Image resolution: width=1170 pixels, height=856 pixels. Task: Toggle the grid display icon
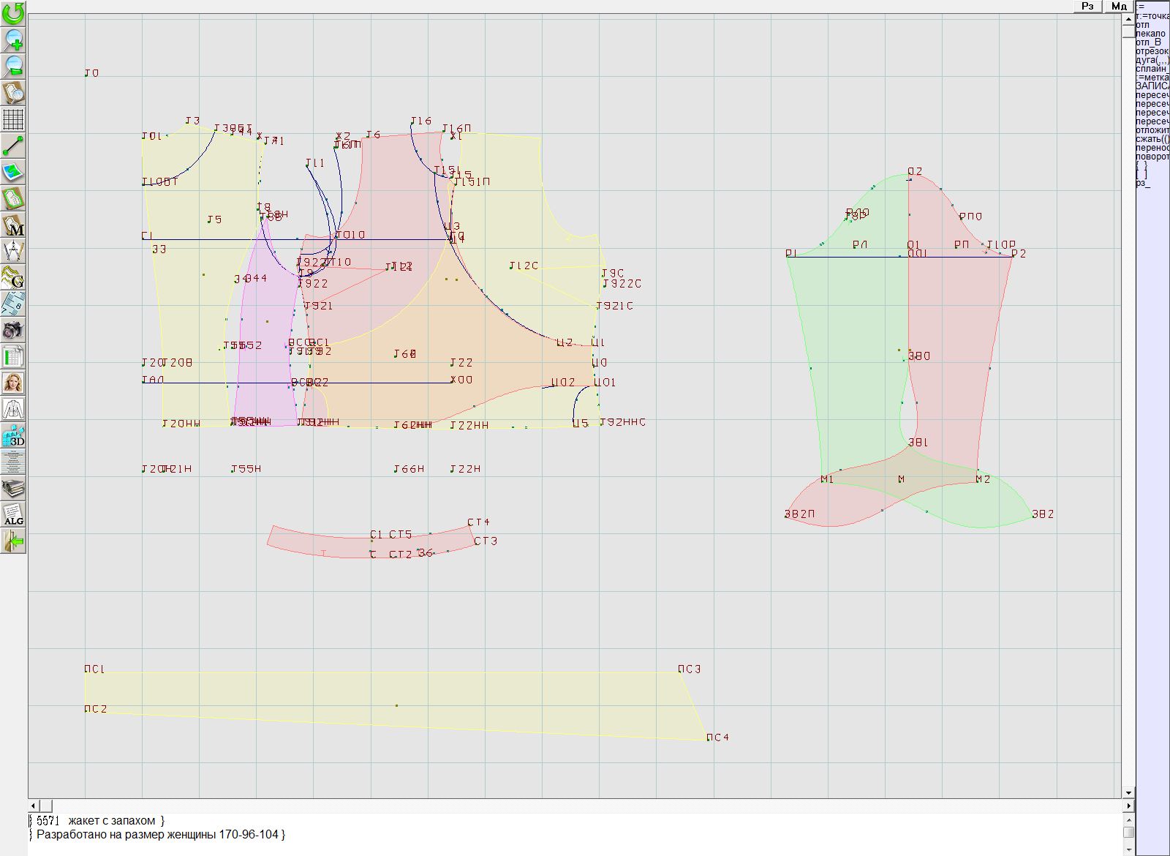(x=13, y=119)
